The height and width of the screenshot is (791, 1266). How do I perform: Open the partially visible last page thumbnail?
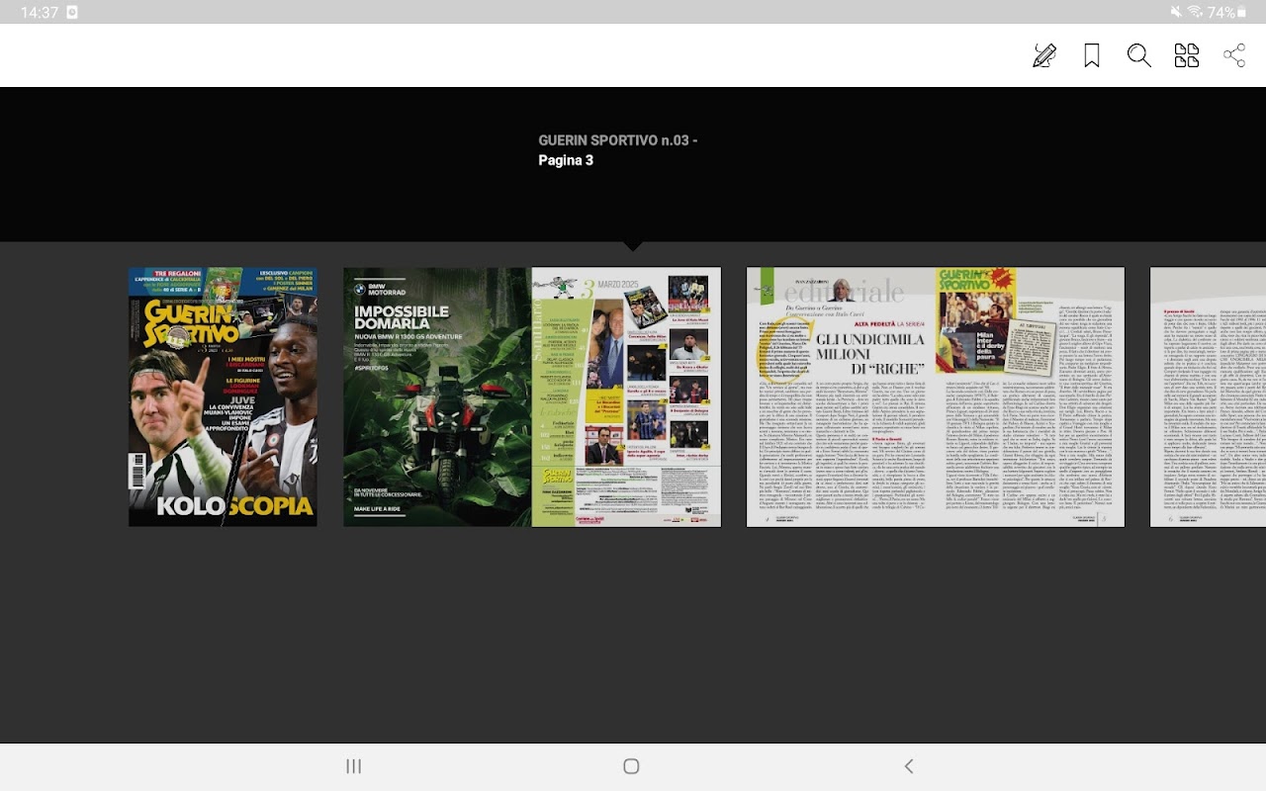(x=1208, y=396)
